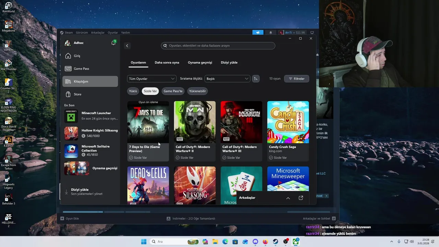This screenshot has width=439, height=247.
Task: Open Beholder 3 desktop shortcut
Action: pyautogui.click(x=9, y=200)
